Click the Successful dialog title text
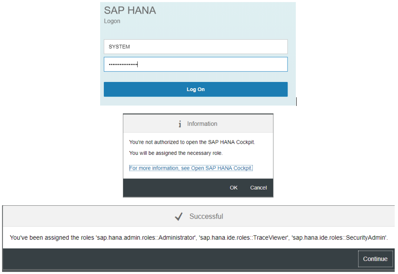 206,216
